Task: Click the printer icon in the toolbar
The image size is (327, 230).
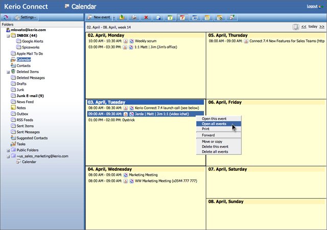Action: click(x=134, y=18)
